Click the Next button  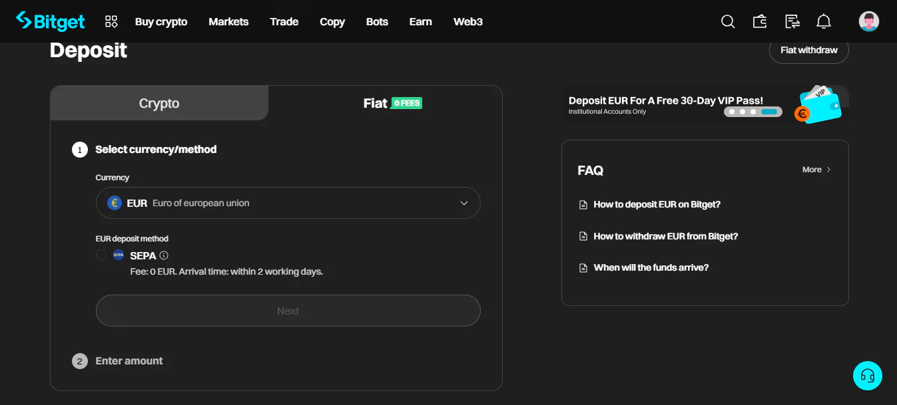[x=288, y=311]
